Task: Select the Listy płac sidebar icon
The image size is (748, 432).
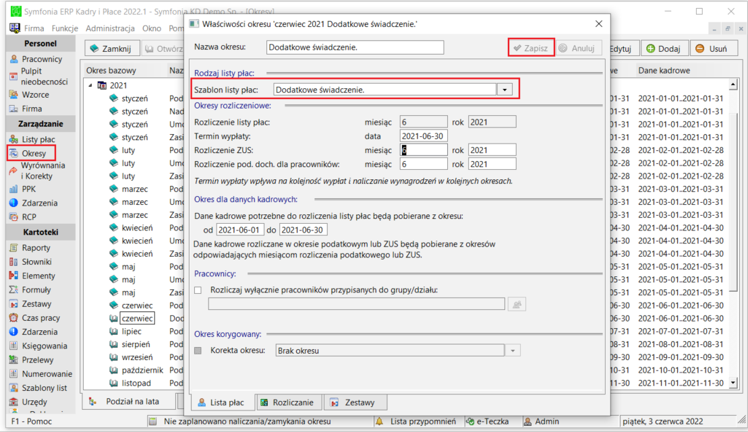Action: pos(14,140)
